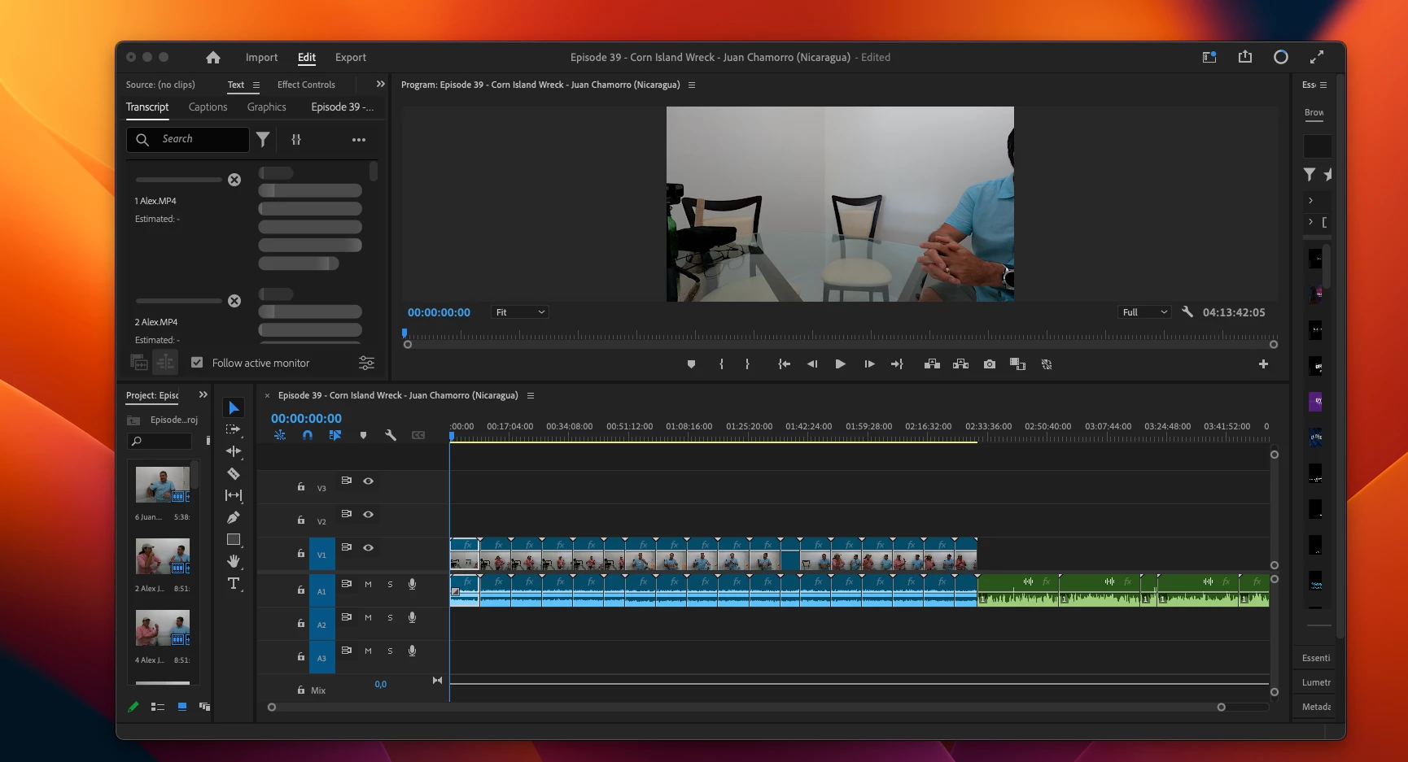Go to the Home screen
This screenshot has width=1408, height=762.
pos(213,57)
